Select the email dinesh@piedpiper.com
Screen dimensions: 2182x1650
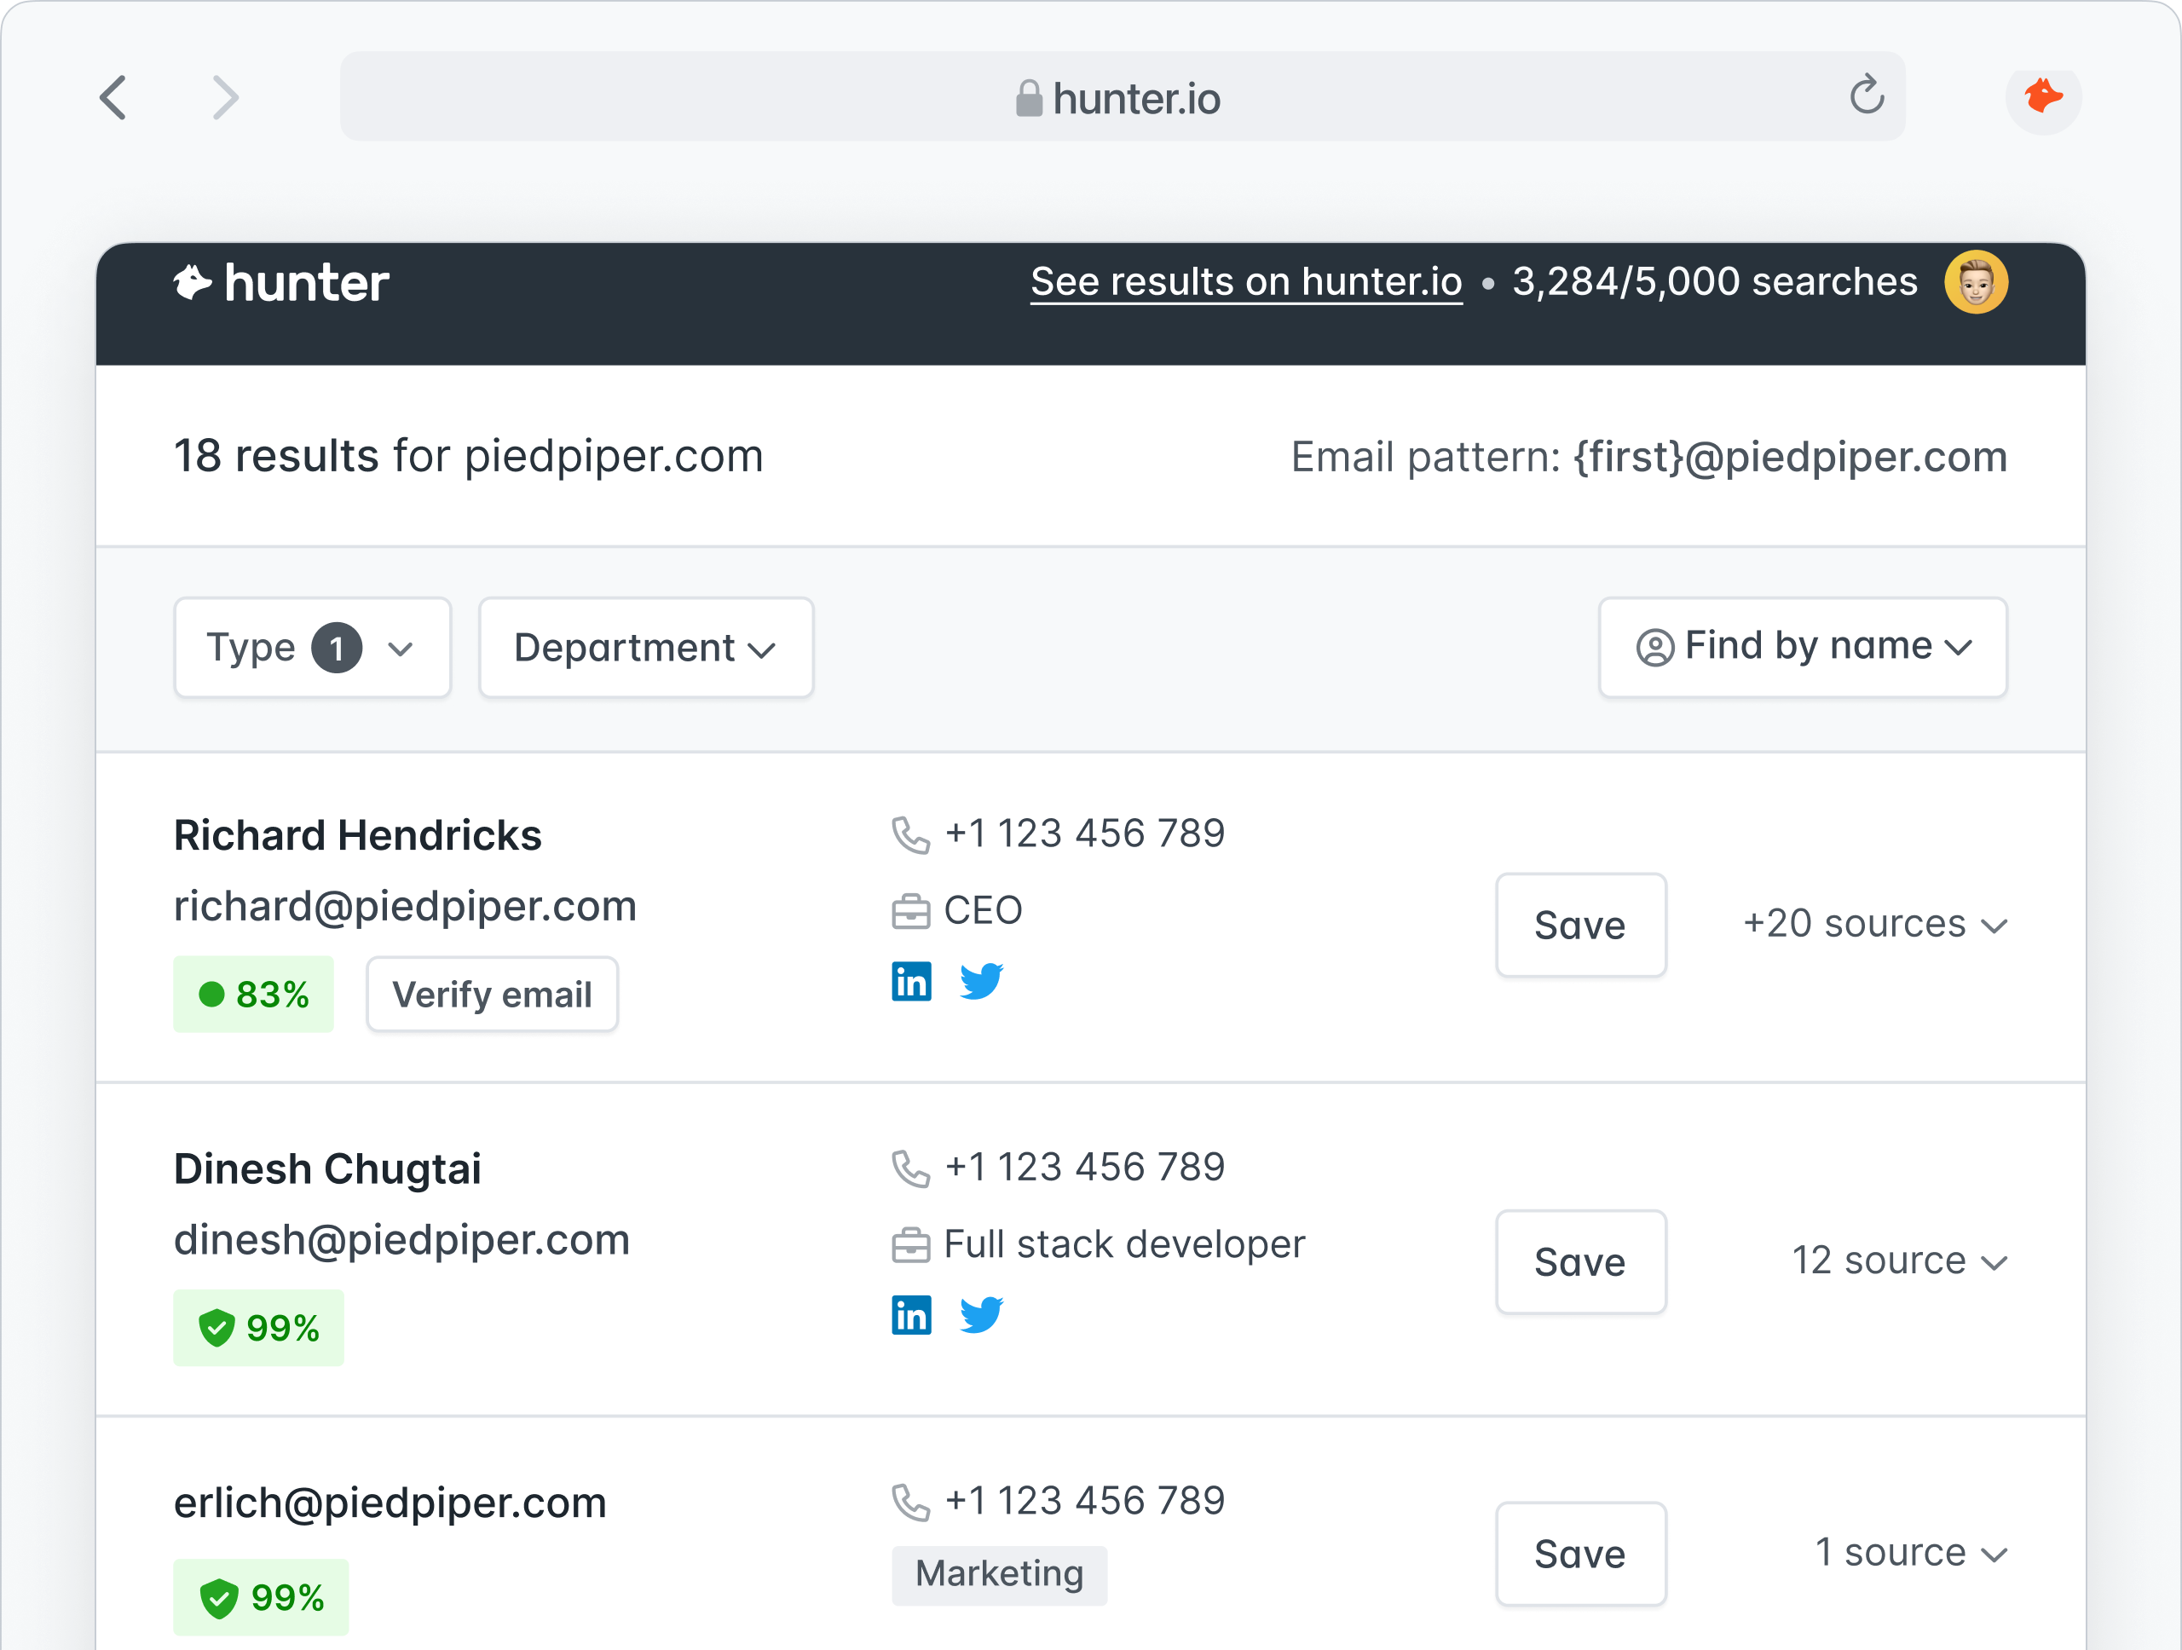(x=401, y=1241)
